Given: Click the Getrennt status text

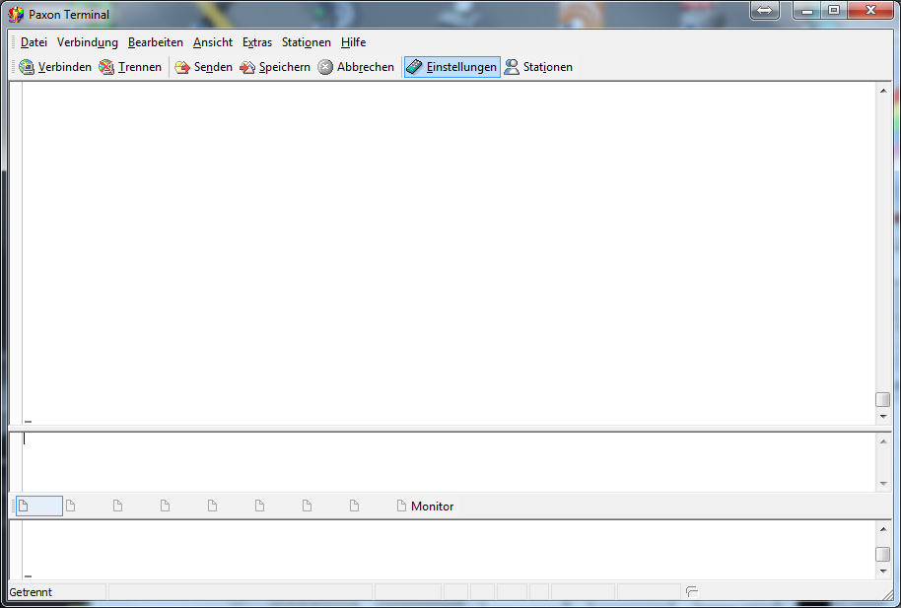Looking at the screenshot, I should [31, 592].
